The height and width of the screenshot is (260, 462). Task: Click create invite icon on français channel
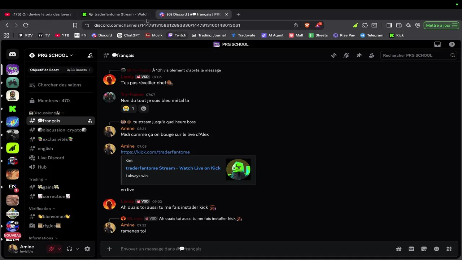pos(90,121)
